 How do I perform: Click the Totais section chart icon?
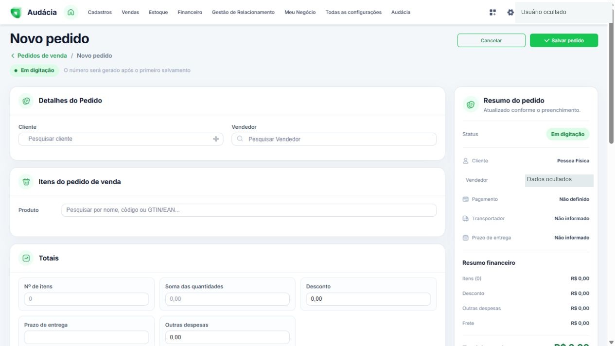(26, 259)
